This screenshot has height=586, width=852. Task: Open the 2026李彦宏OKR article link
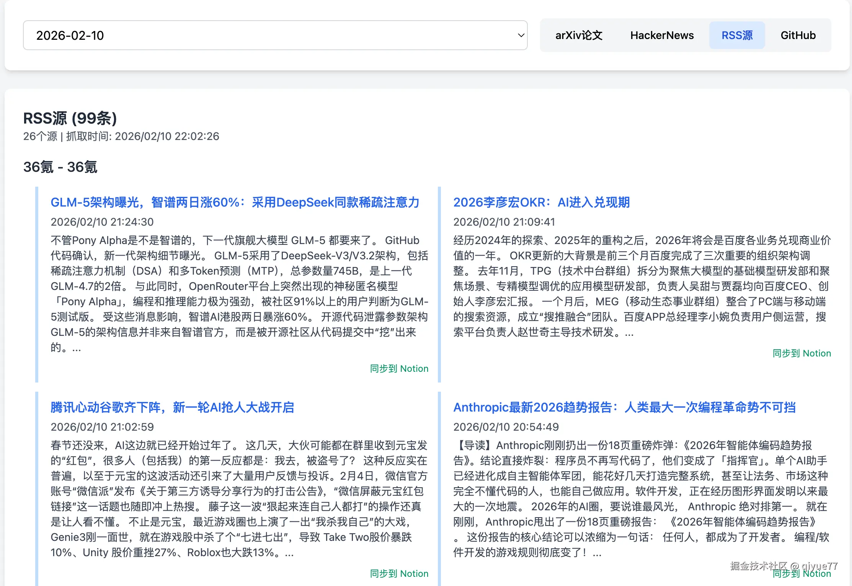541,202
